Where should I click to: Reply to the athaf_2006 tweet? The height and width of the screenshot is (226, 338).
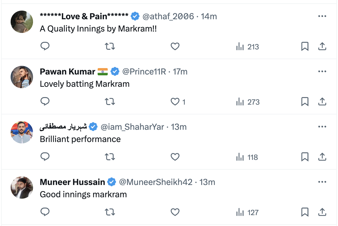[x=45, y=46]
